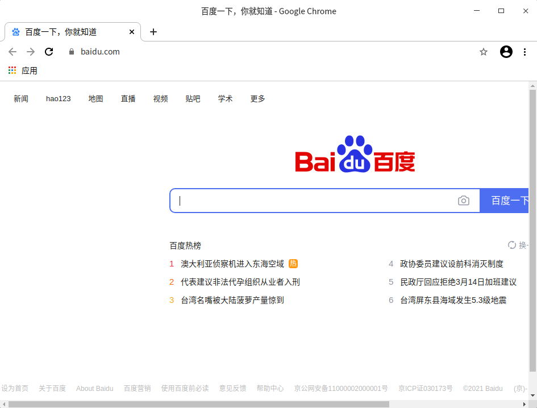Image resolution: width=537 pixels, height=408 pixels.
Task: Click the padlock site info icon
Action: (x=71, y=52)
